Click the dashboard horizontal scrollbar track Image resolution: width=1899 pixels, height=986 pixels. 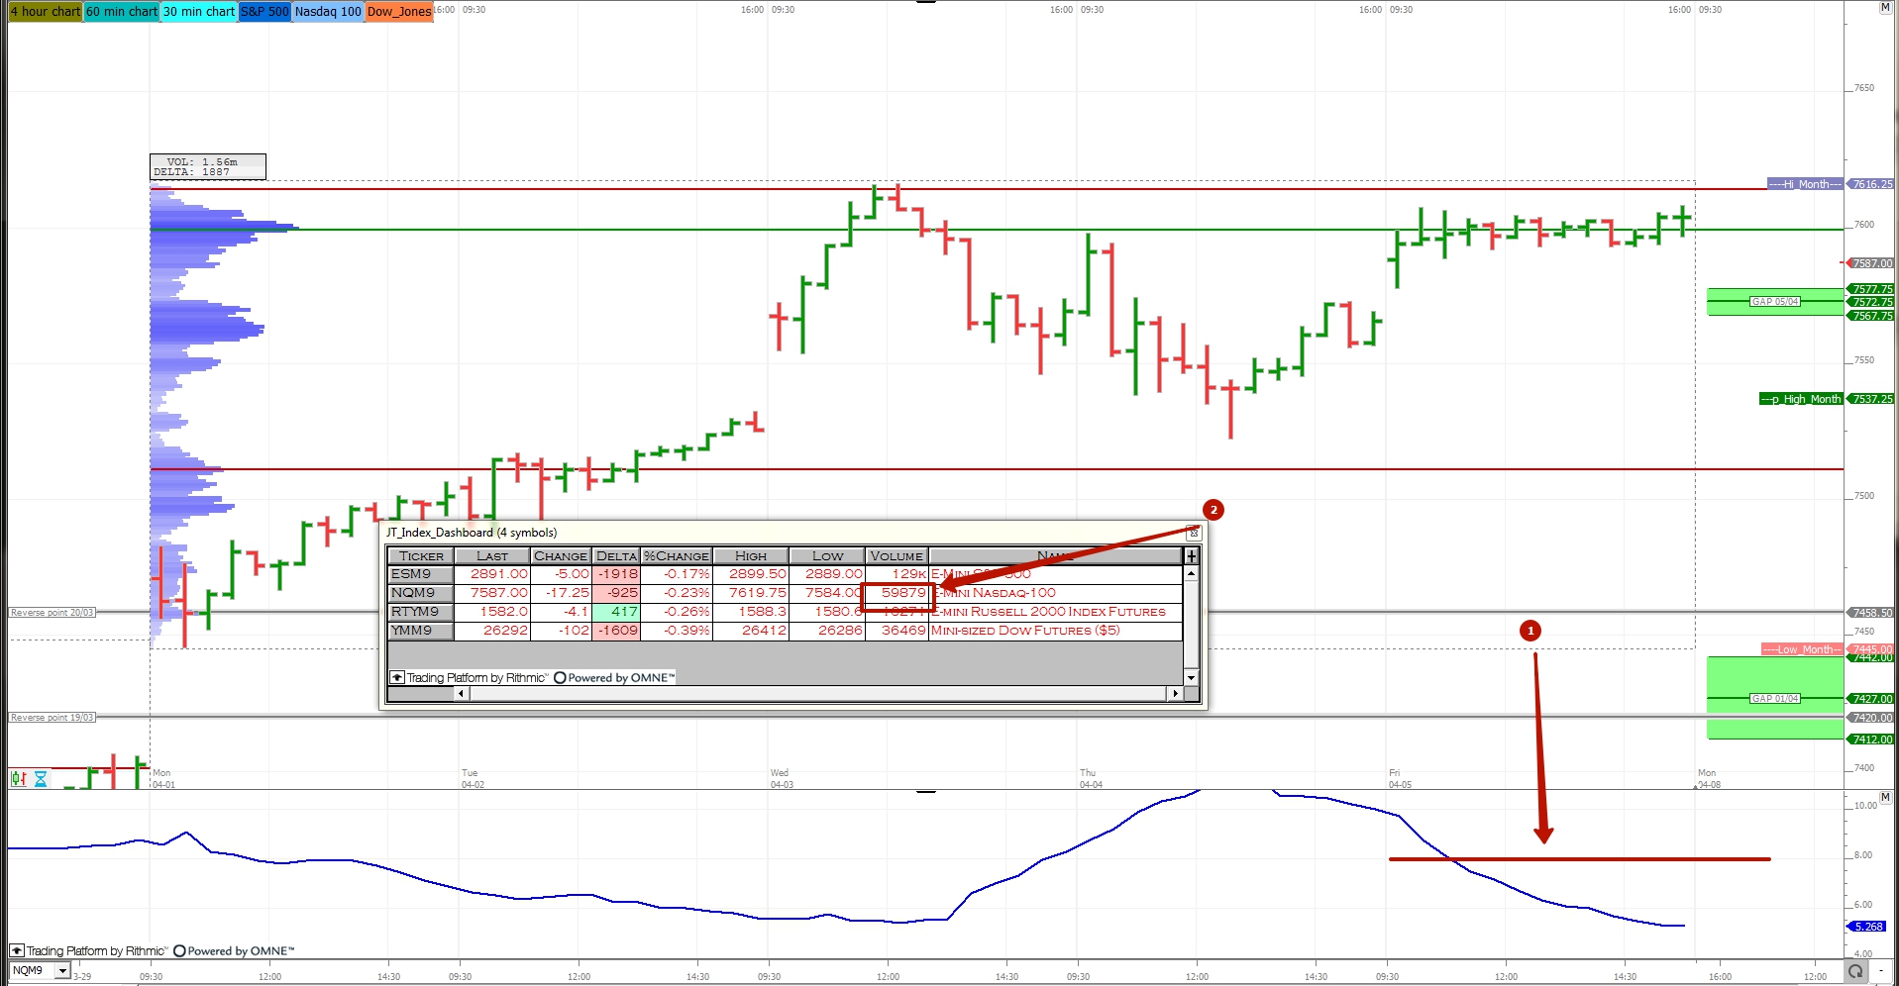click(818, 694)
